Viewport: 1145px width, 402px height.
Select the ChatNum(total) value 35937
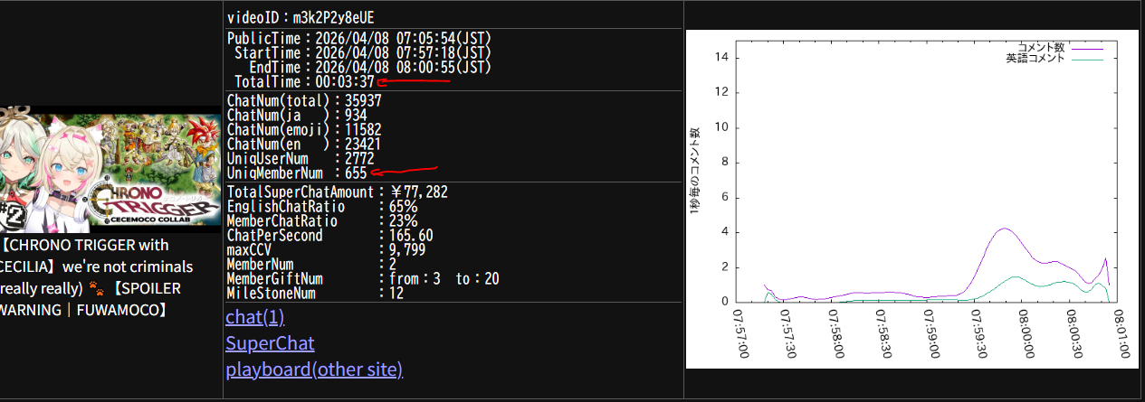tap(363, 100)
